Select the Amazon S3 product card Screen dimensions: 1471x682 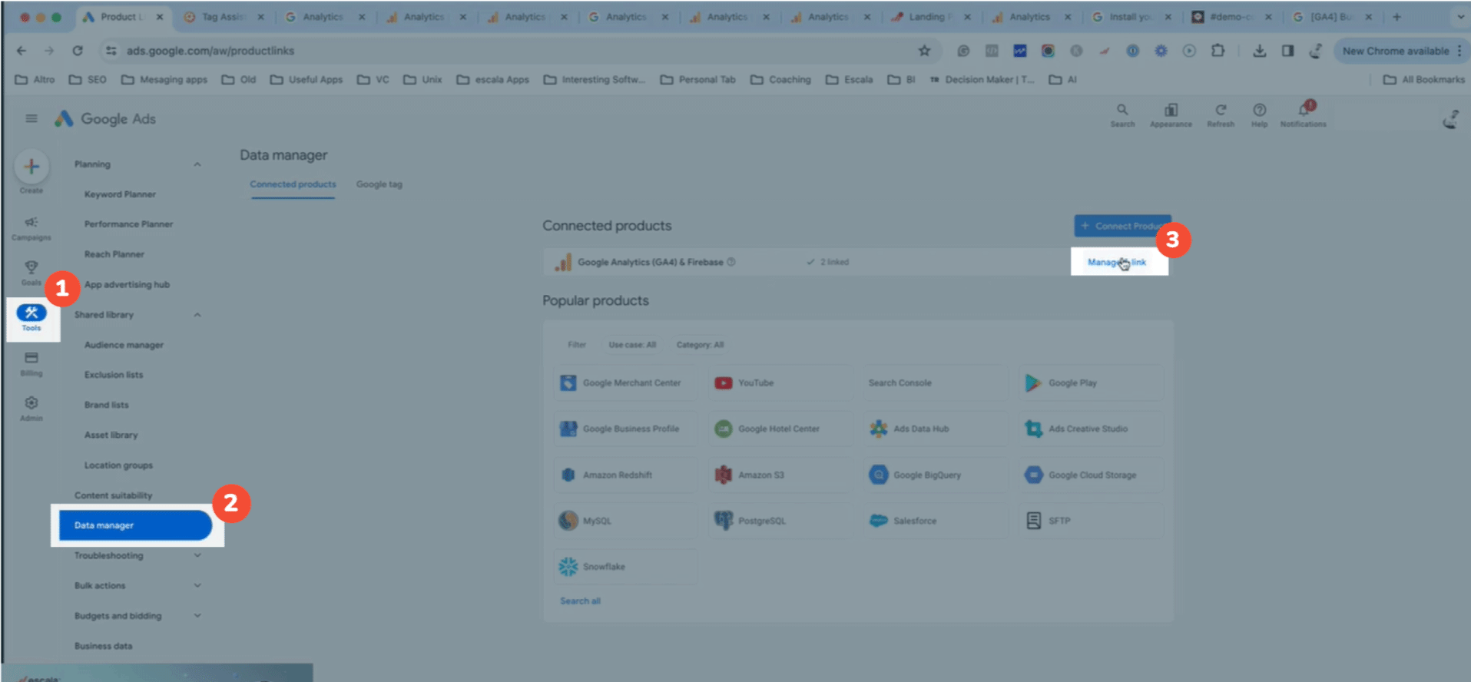click(x=780, y=475)
